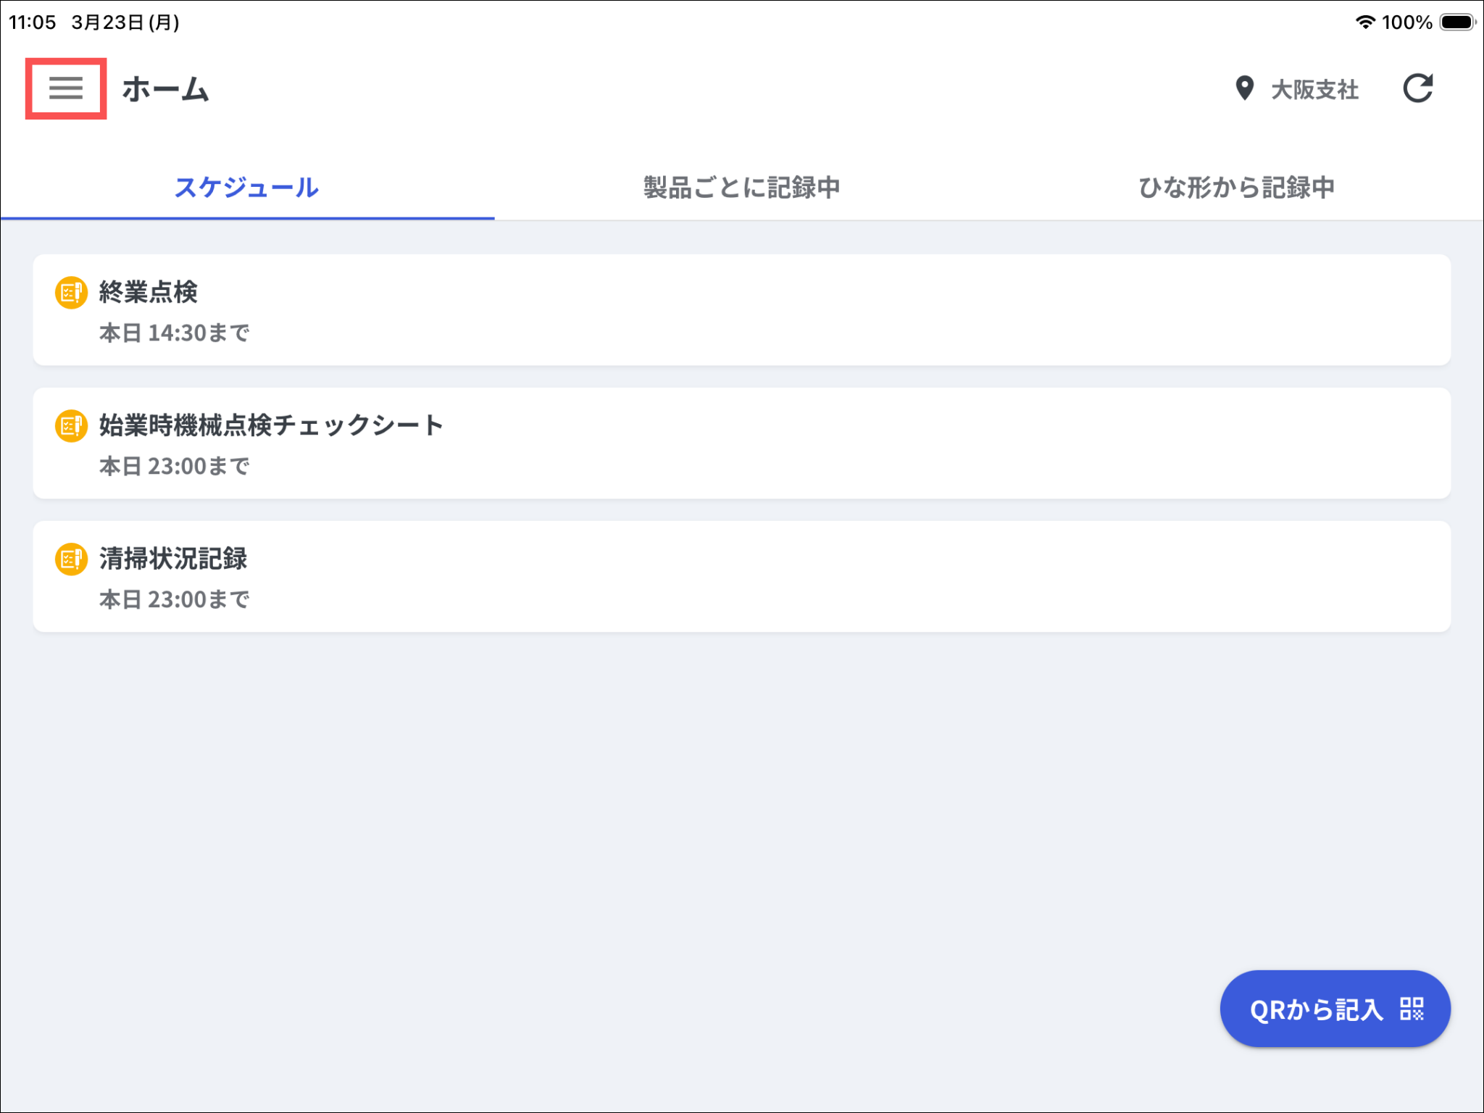Switch to the 製品ごとに記録中 tab
The height and width of the screenshot is (1113, 1484).
click(741, 188)
